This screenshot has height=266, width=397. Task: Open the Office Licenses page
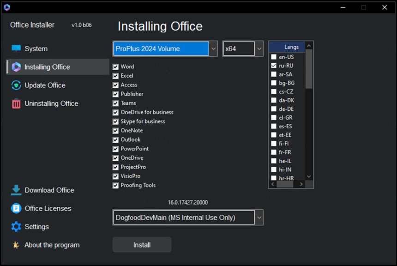(x=48, y=208)
